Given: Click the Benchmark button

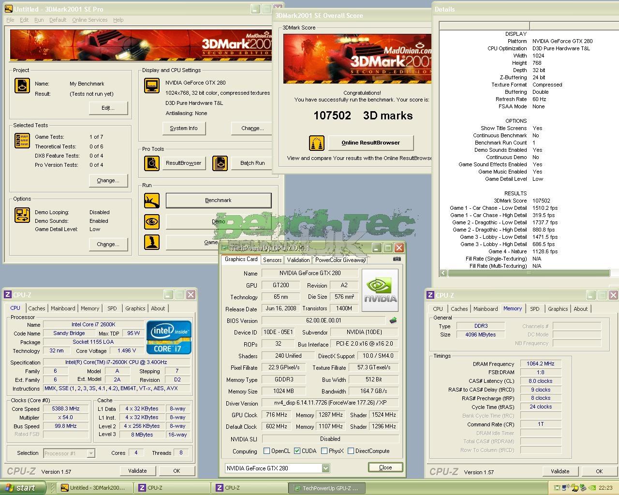Looking at the screenshot, I should point(218,200).
